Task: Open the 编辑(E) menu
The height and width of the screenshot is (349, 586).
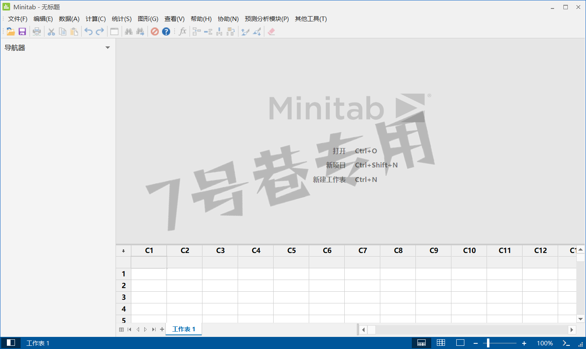Action: coord(43,19)
